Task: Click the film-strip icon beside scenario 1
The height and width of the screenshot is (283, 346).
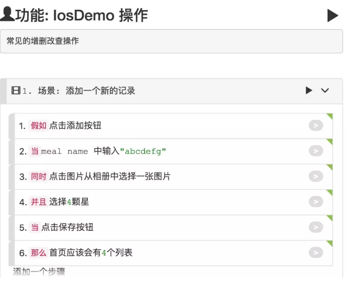Action: click(16, 91)
